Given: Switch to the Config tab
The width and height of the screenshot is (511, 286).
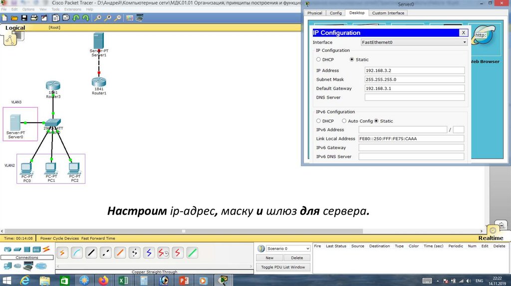Looking at the screenshot, I should pyautogui.click(x=336, y=13).
